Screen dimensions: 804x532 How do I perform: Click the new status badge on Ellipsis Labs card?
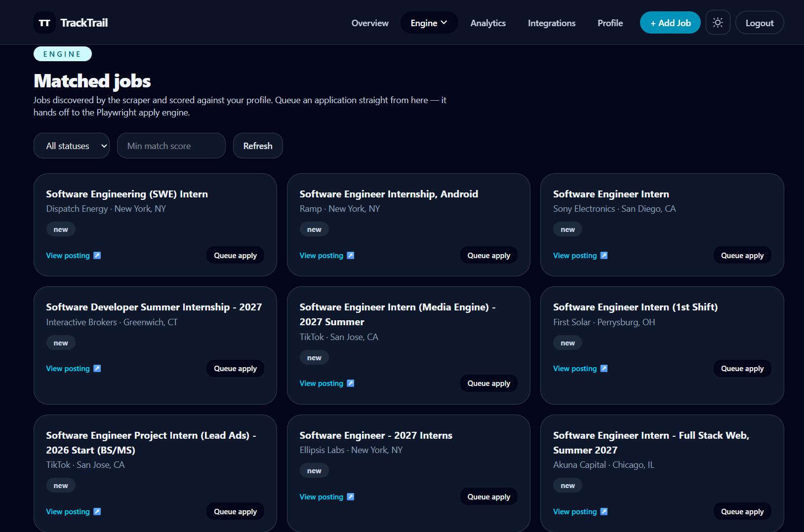(314, 471)
